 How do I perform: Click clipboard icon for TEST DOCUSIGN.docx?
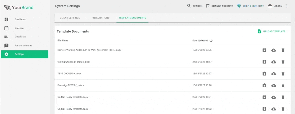[x=264, y=74]
